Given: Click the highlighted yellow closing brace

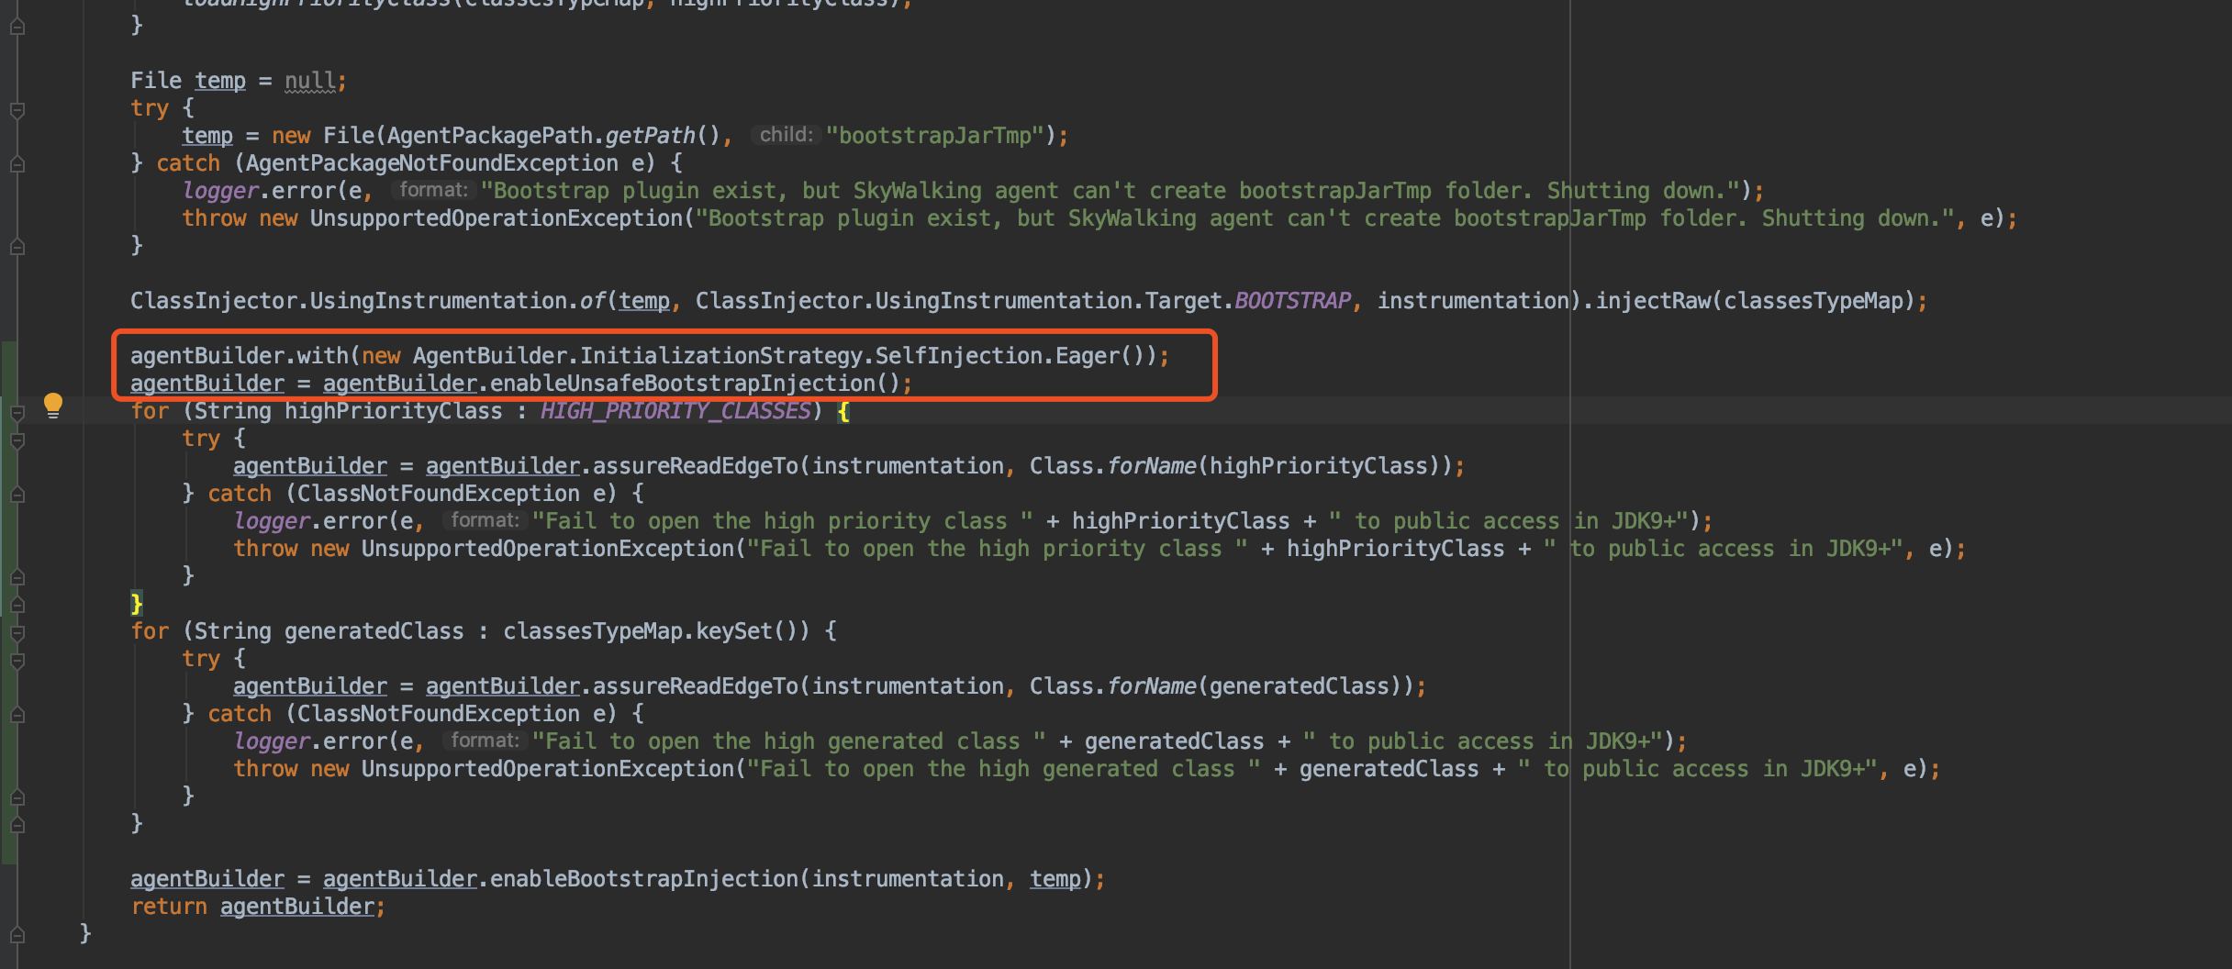Looking at the screenshot, I should 137,603.
